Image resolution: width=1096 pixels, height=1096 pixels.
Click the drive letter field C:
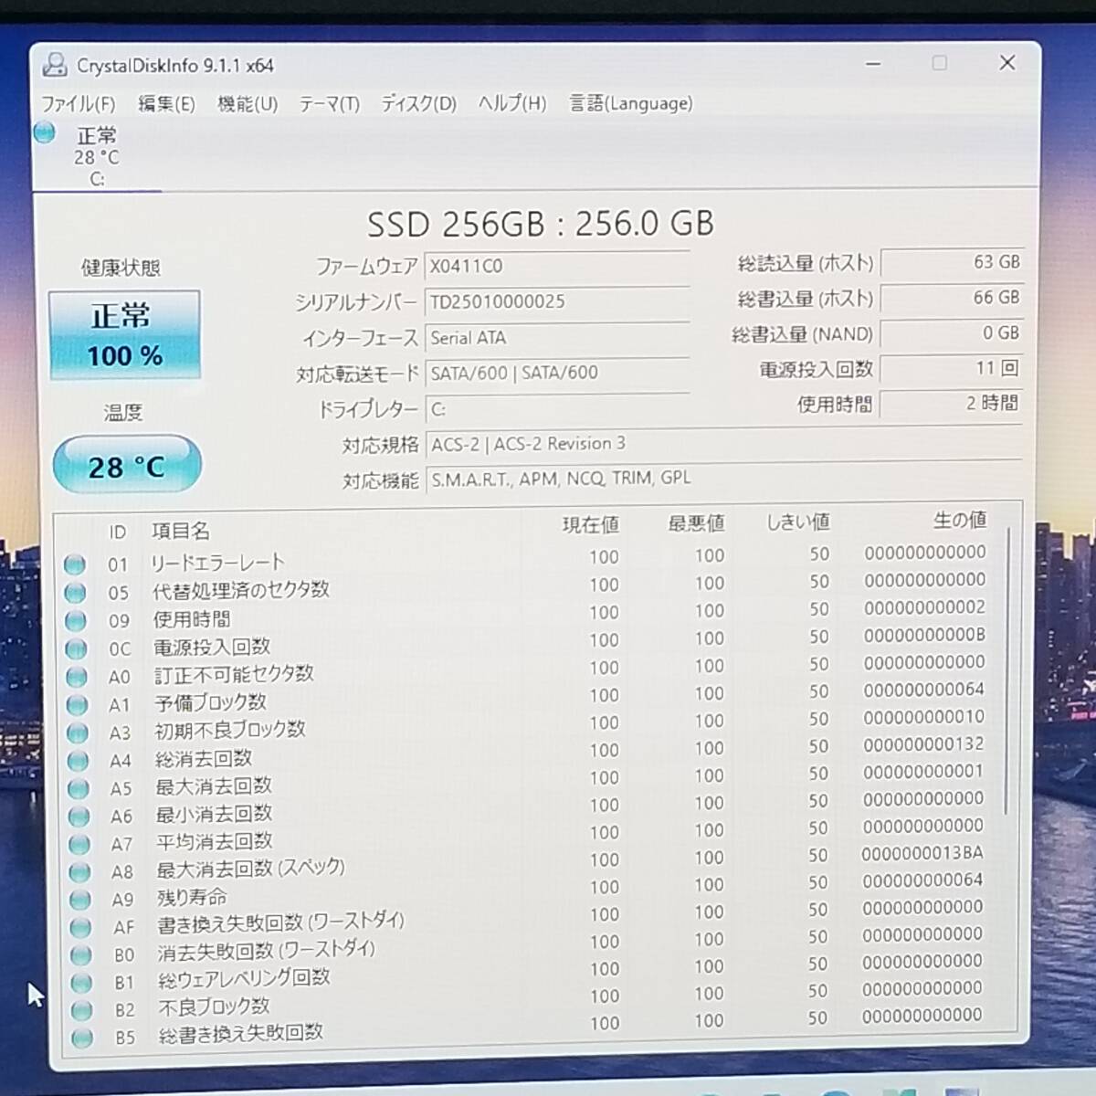(557, 409)
